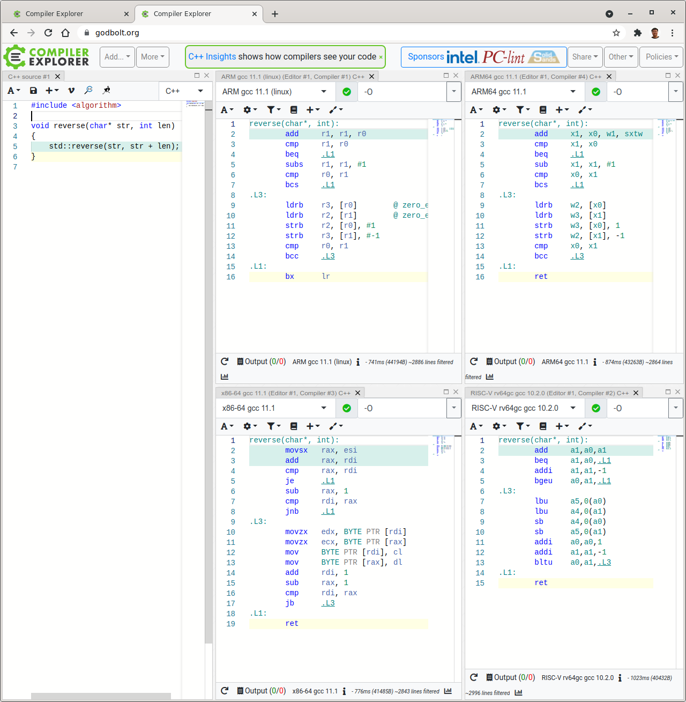The width and height of the screenshot is (686, 702).
Task: Open add tool wrench menu in ARM gcc pane
Action: coord(336,109)
